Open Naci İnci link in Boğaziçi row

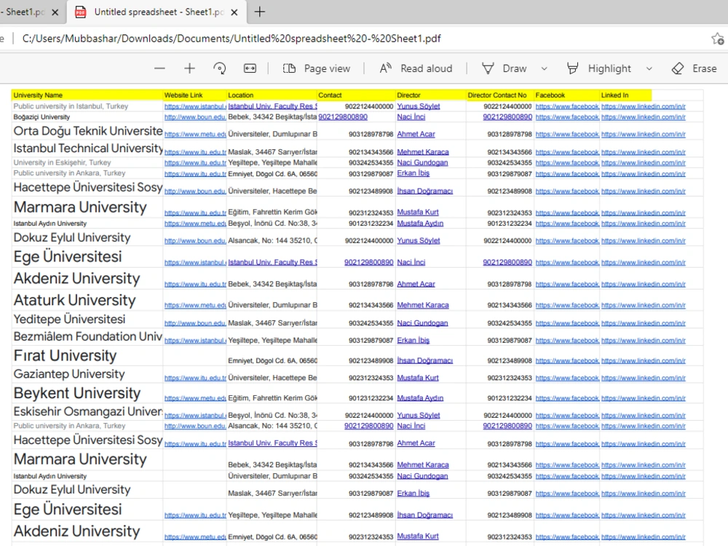pos(411,117)
